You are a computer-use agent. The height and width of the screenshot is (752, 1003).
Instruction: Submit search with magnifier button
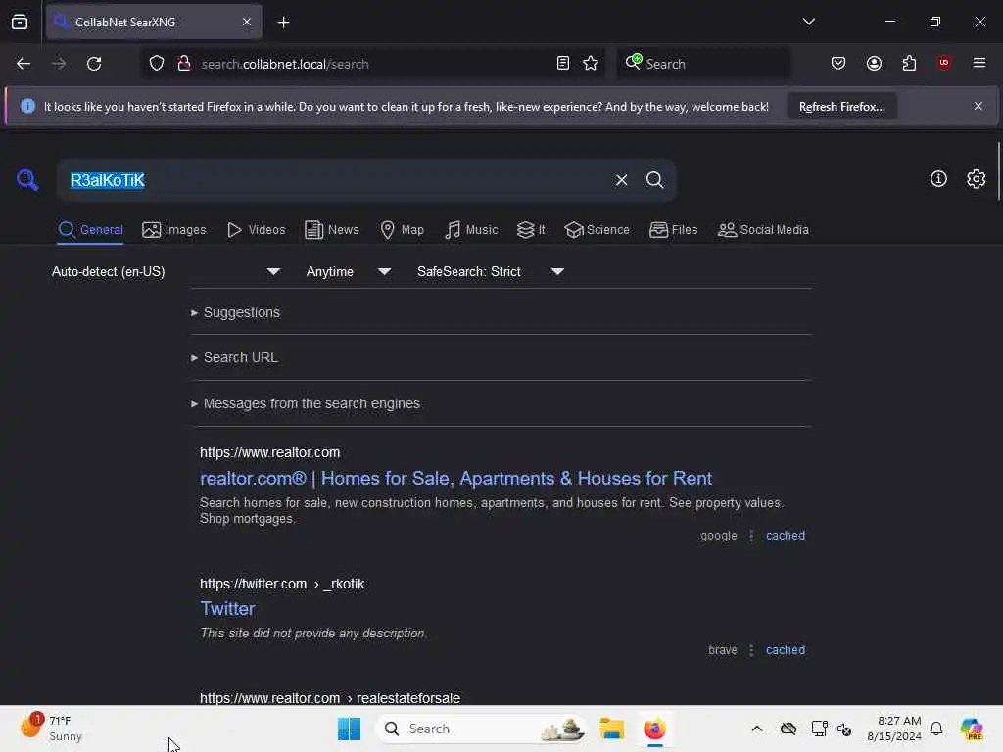coord(654,180)
